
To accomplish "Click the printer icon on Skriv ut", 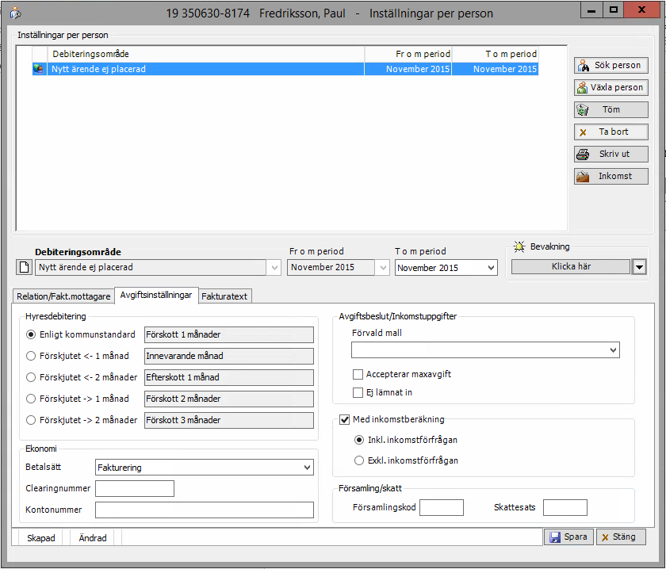I will pos(583,155).
